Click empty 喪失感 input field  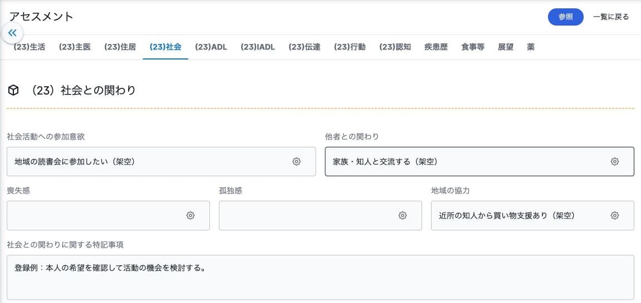point(108,216)
